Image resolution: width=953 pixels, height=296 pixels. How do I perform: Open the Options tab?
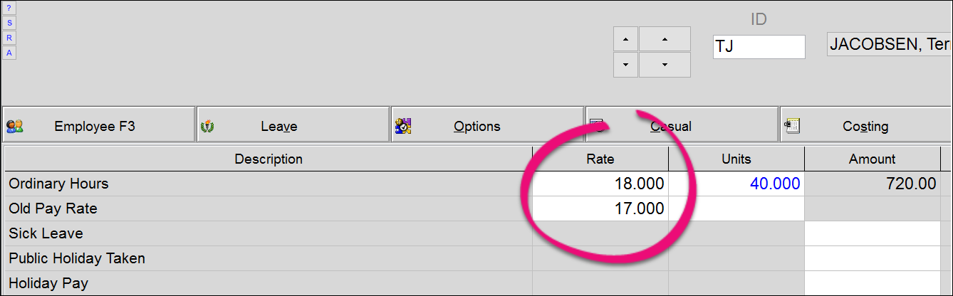click(487, 125)
